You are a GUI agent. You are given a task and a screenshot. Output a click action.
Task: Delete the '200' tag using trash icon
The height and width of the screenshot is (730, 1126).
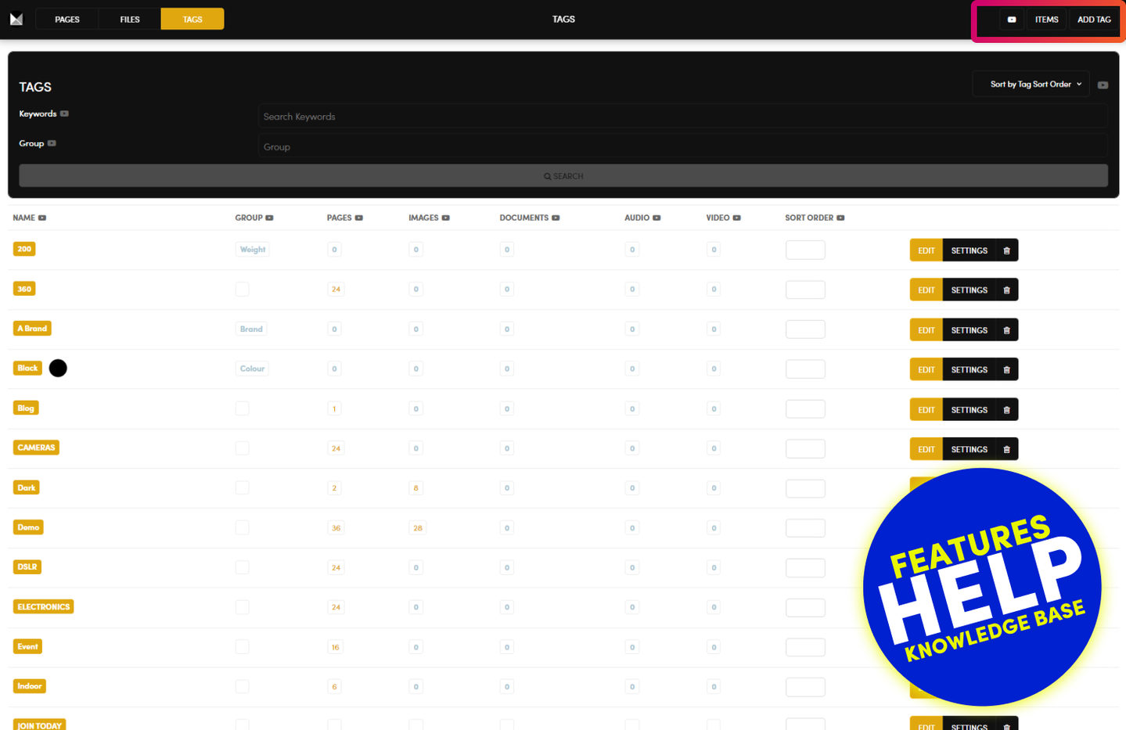(x=1006, y=250)
